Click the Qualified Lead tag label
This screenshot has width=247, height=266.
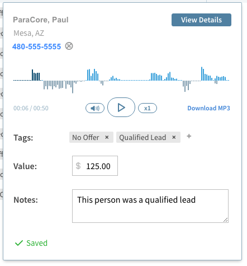click(142, 137)
